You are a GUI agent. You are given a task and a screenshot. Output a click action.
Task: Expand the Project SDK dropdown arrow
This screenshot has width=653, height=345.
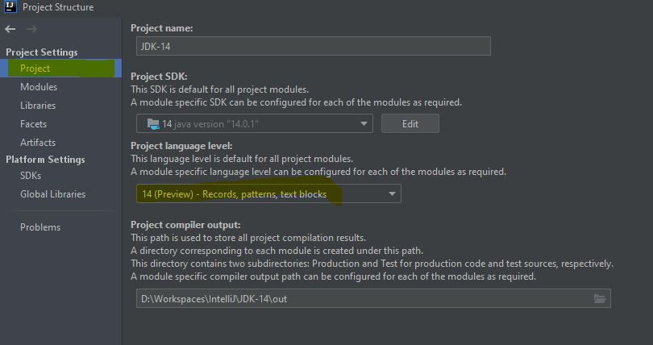click(x=364, y=123)
